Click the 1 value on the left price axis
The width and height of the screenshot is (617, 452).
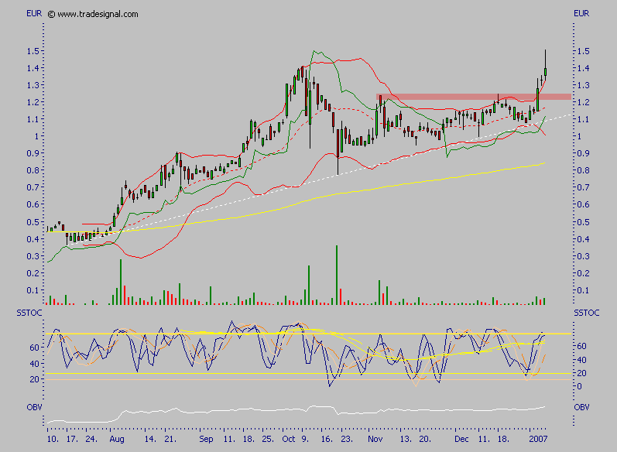36,136
